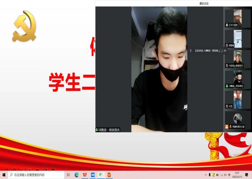Open the notification center icon
Viewport: 252px width, 179px height.
pos(246,175)
